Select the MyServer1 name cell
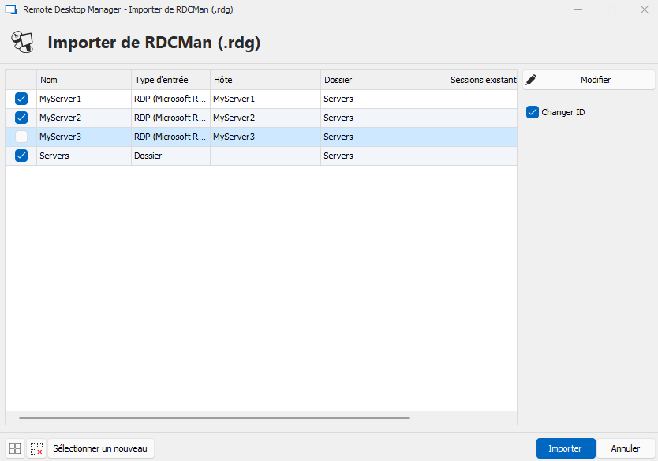 (x=84, y=99)
